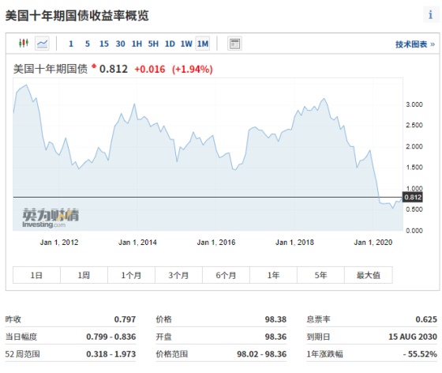The width and height of the screenshot is (442, 373).
Task: Switch range to 1日 tab
Action: [36, 275]
